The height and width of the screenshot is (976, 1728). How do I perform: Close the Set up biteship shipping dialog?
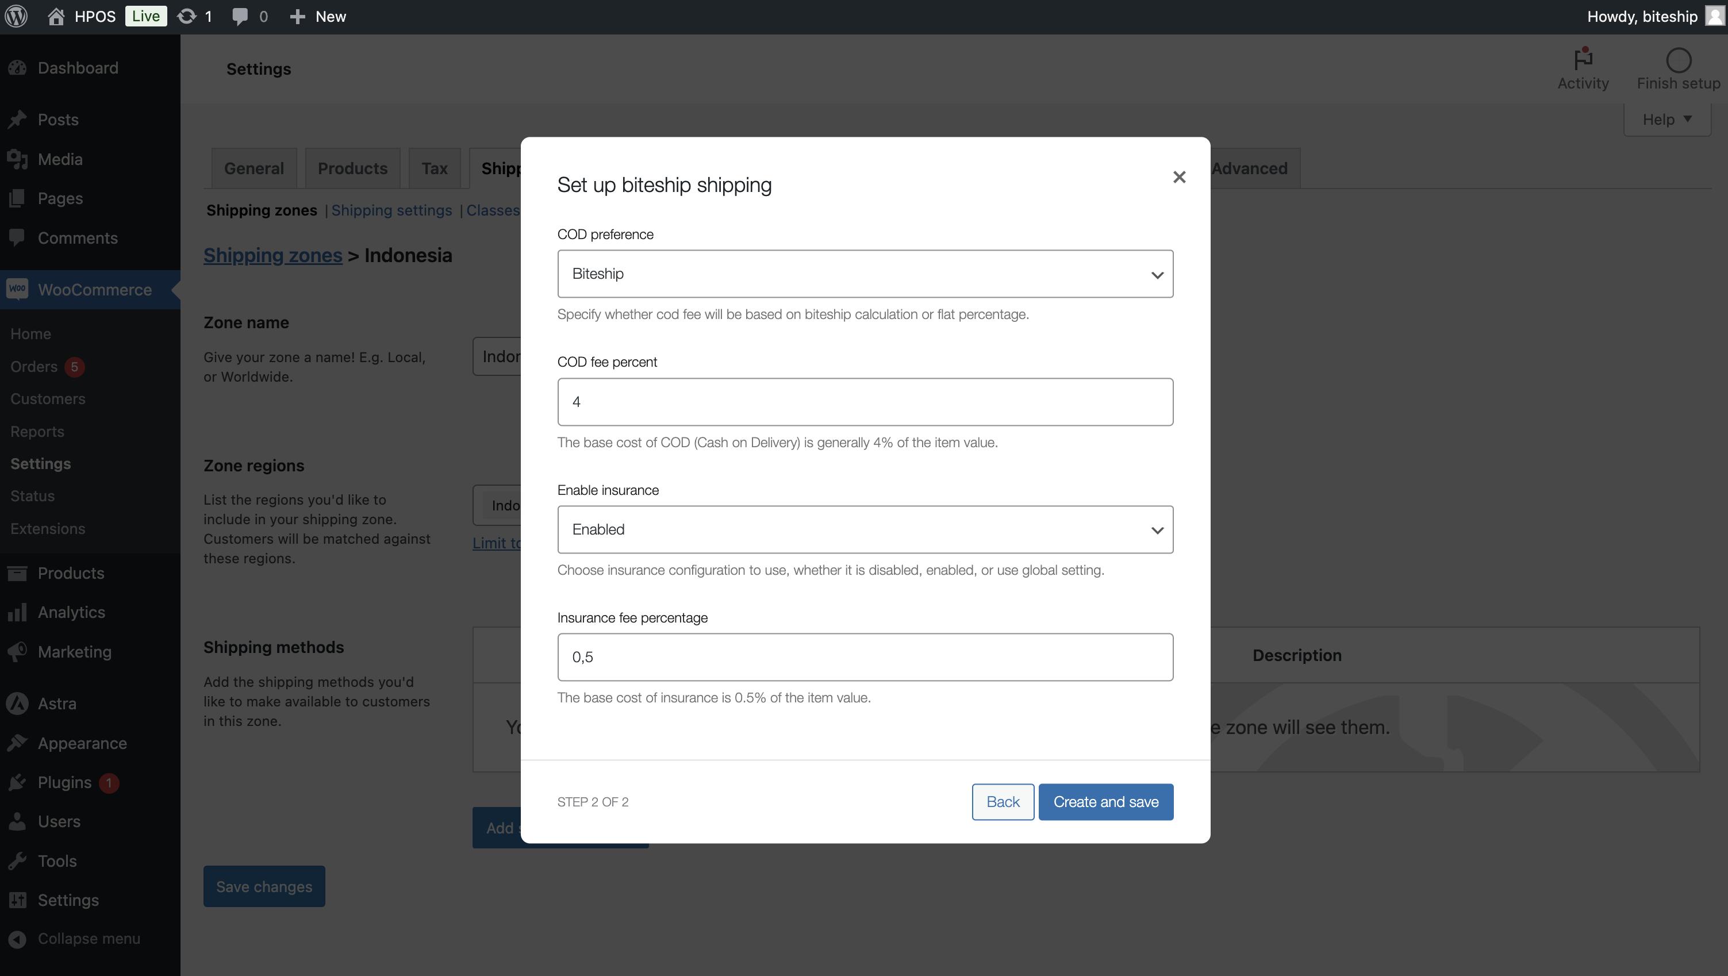1179,177
